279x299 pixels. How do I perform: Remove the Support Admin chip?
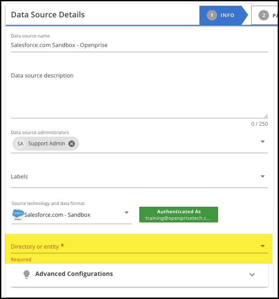click(x=71, y=144)
